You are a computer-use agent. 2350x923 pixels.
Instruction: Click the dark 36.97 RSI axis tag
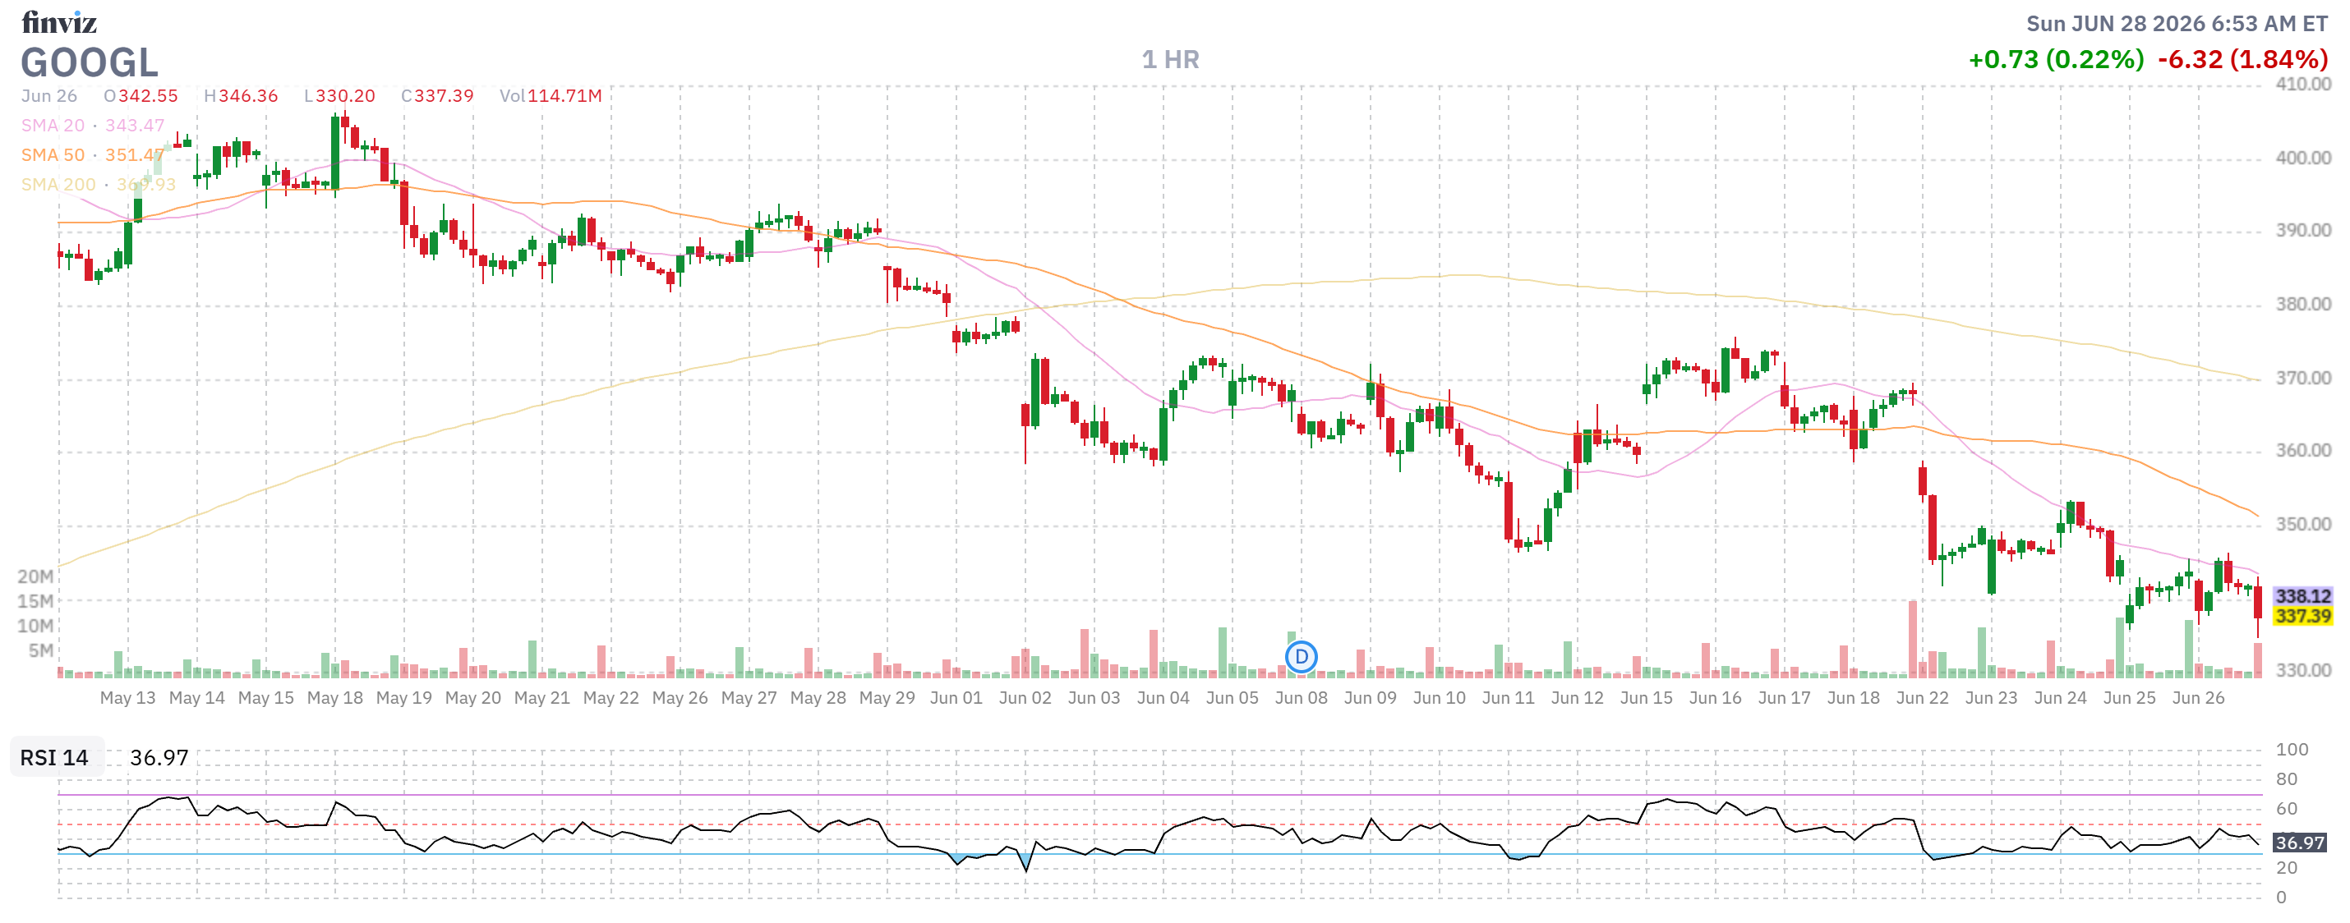point(2299,843)
